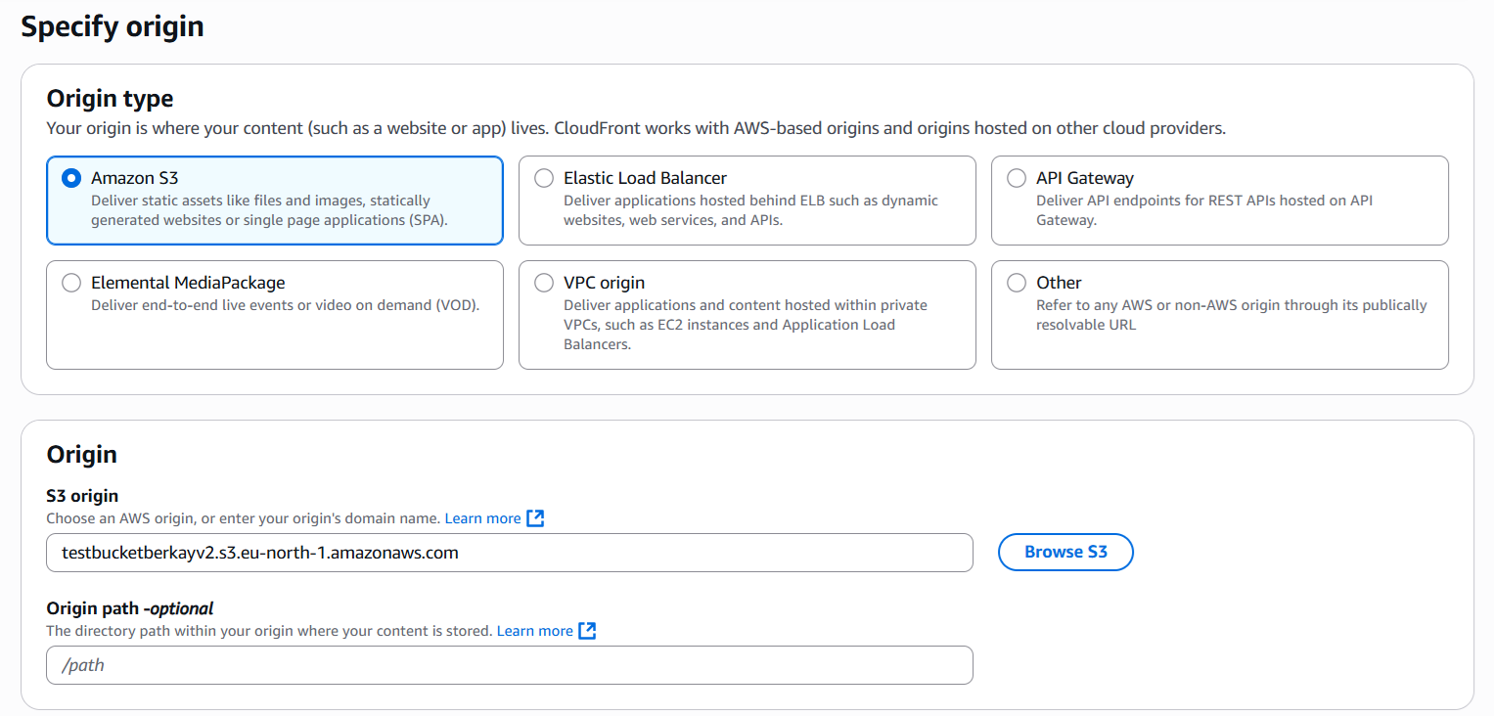Click the "Origin type" section heading

pyautogui.click(x=110, y=99)
